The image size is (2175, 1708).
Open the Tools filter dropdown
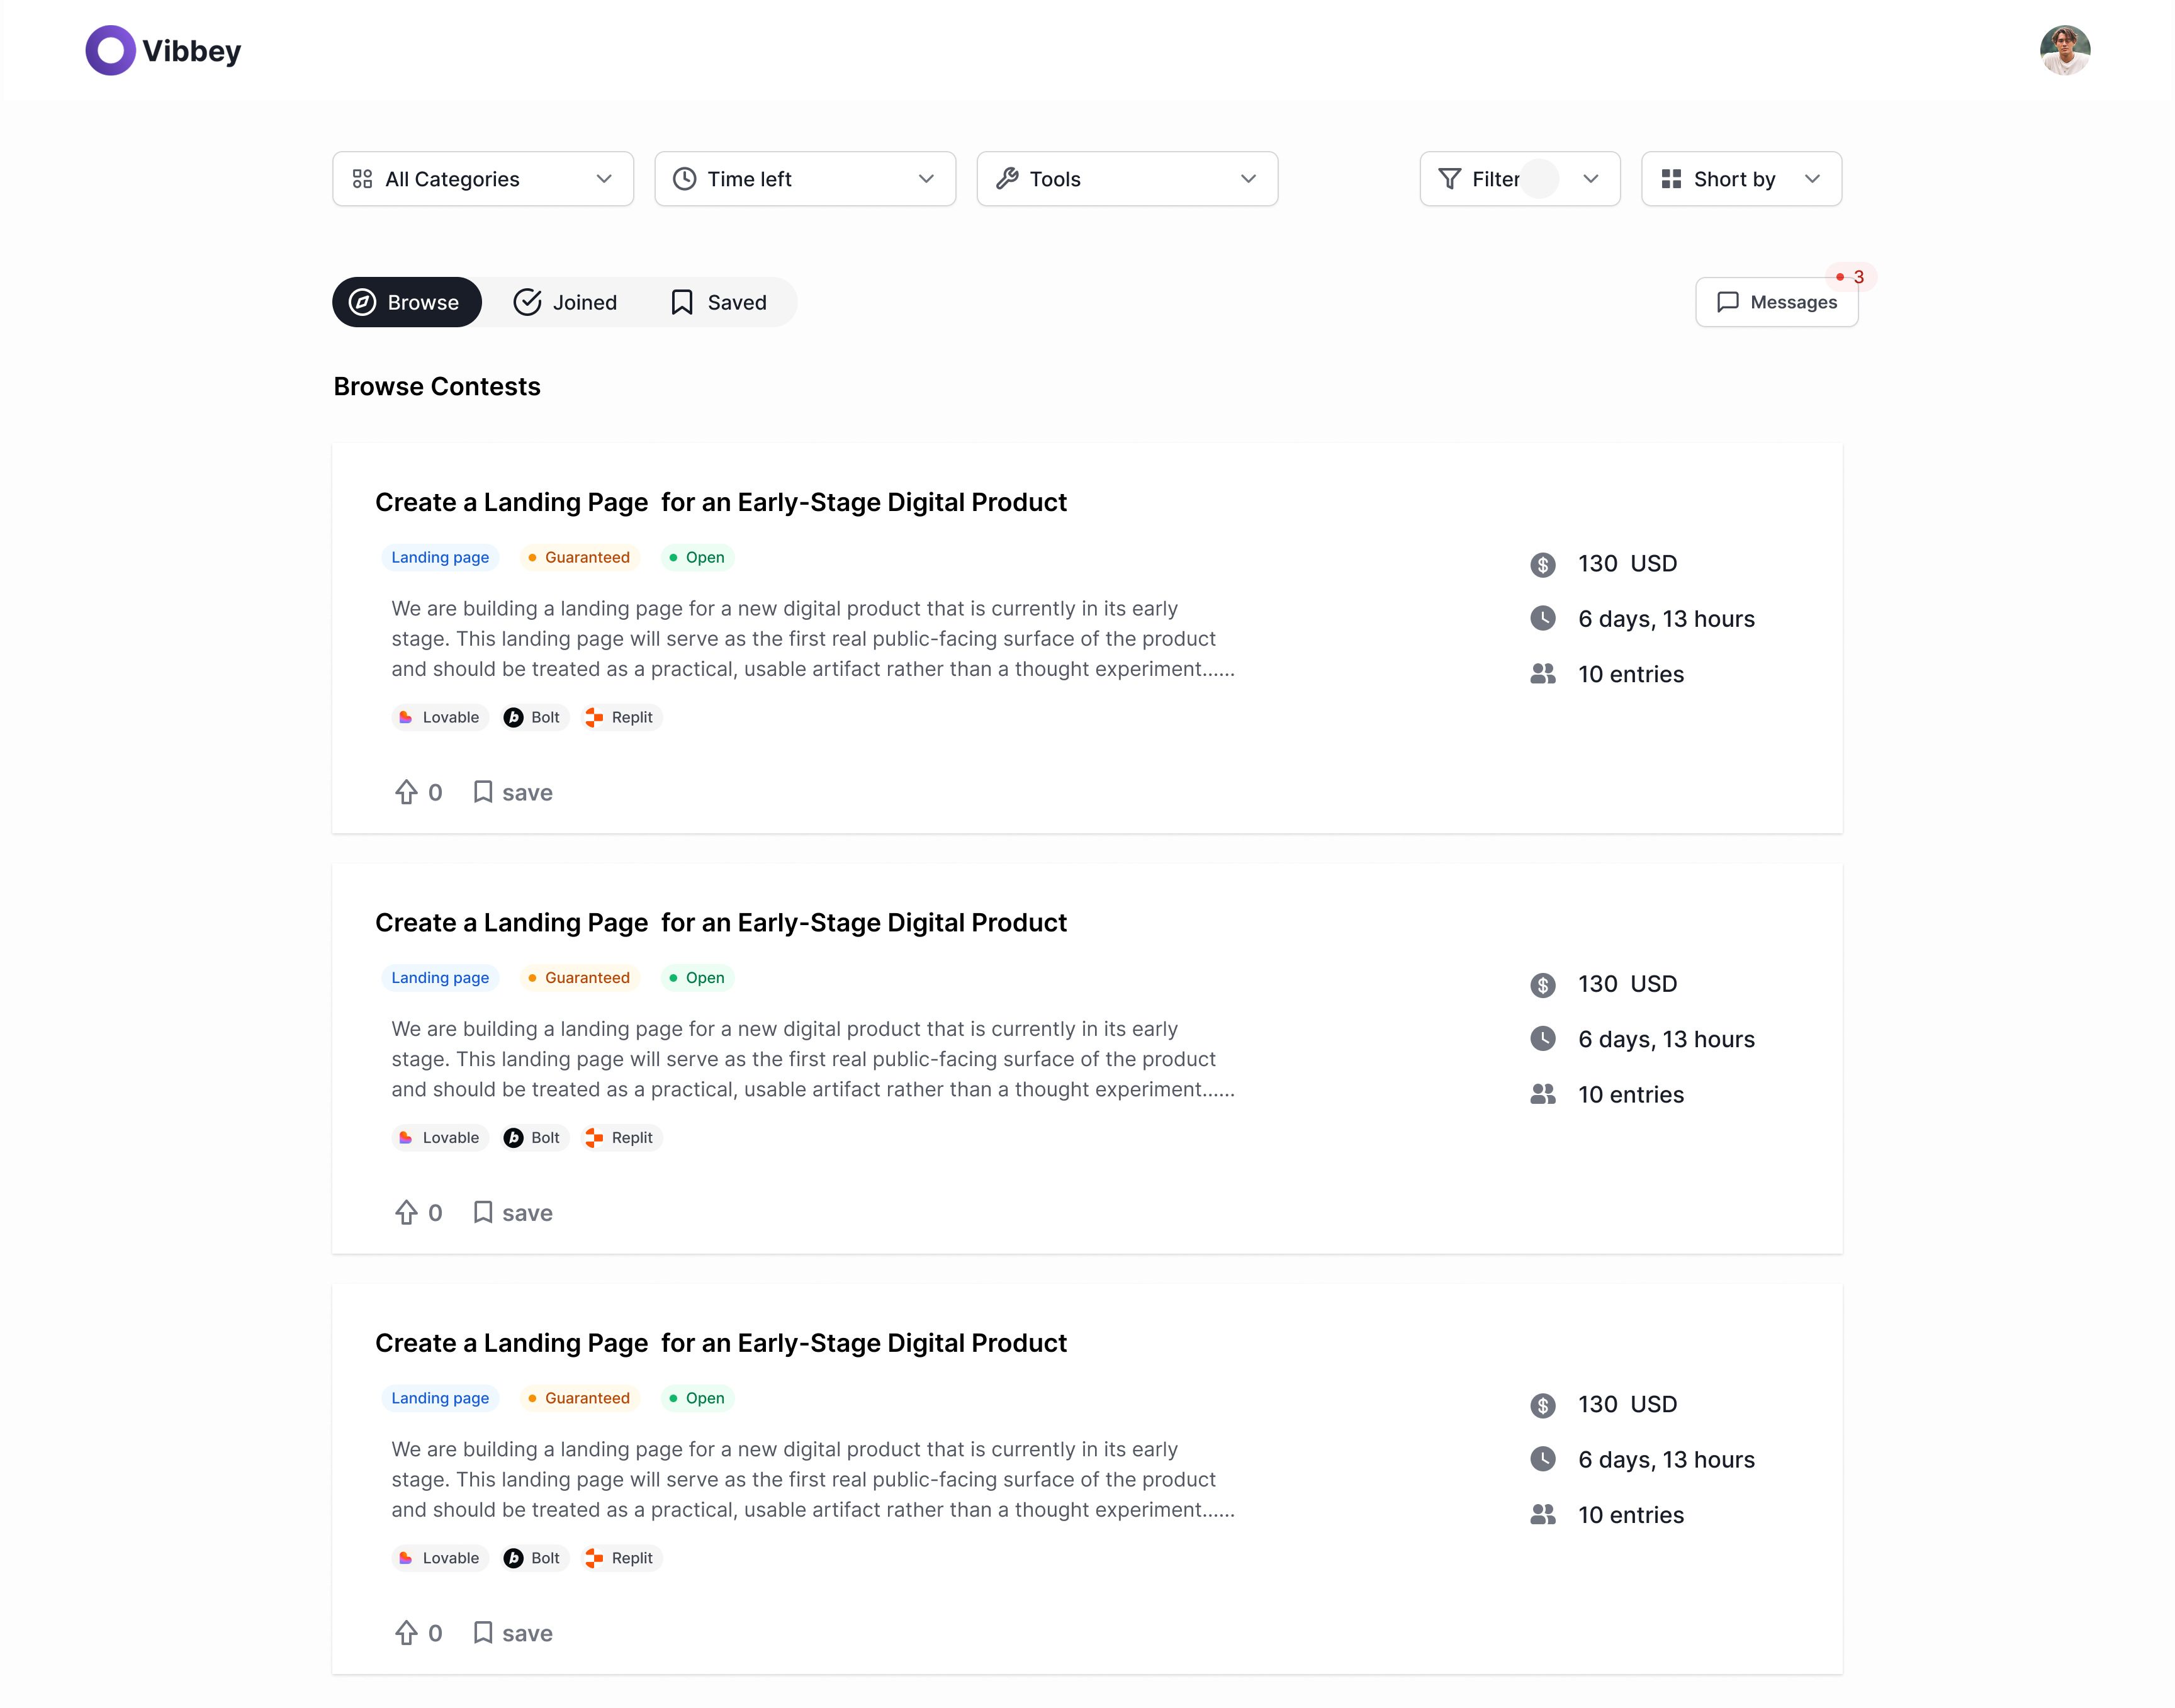coord(1126,178)
